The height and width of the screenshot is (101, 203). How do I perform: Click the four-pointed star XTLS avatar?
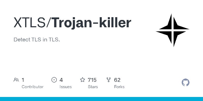[x=173, y=31]
